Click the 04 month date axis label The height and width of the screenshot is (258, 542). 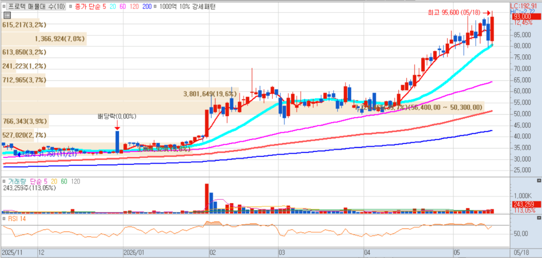pyautogui.click(x=368, y=252)
